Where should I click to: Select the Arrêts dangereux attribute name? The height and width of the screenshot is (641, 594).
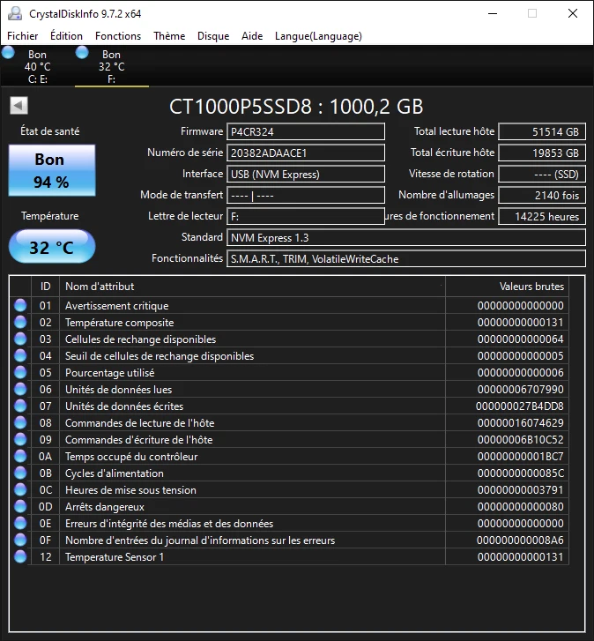(105, 507)
